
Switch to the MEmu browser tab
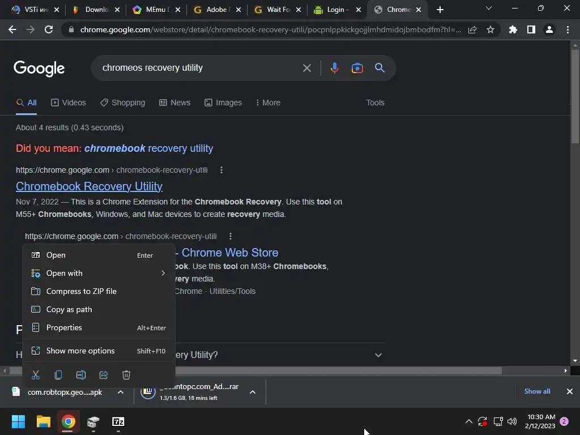155,10
